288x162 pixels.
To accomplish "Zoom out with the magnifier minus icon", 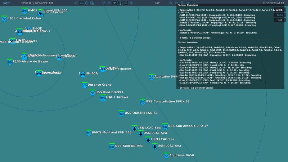I will (176, 3).
